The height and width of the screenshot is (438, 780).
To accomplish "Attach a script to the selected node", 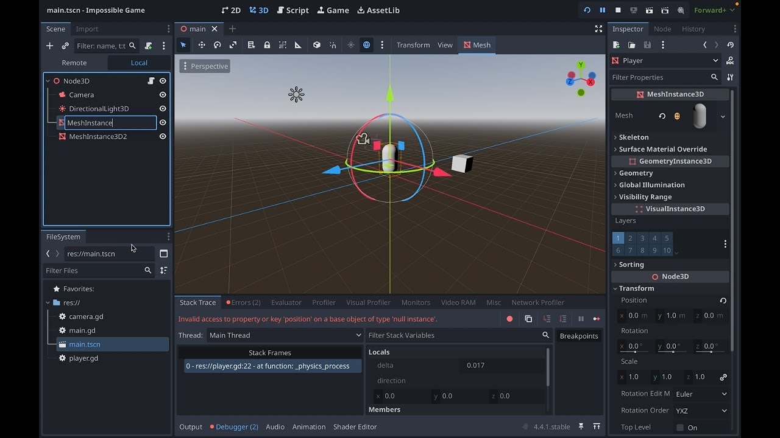I will point(148,46).
